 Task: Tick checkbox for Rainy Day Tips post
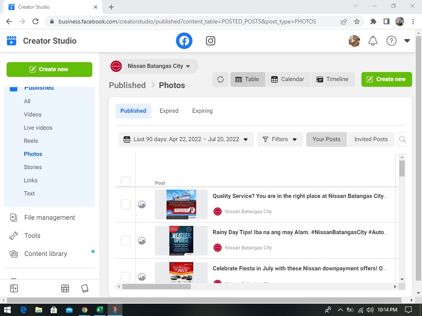126,240
